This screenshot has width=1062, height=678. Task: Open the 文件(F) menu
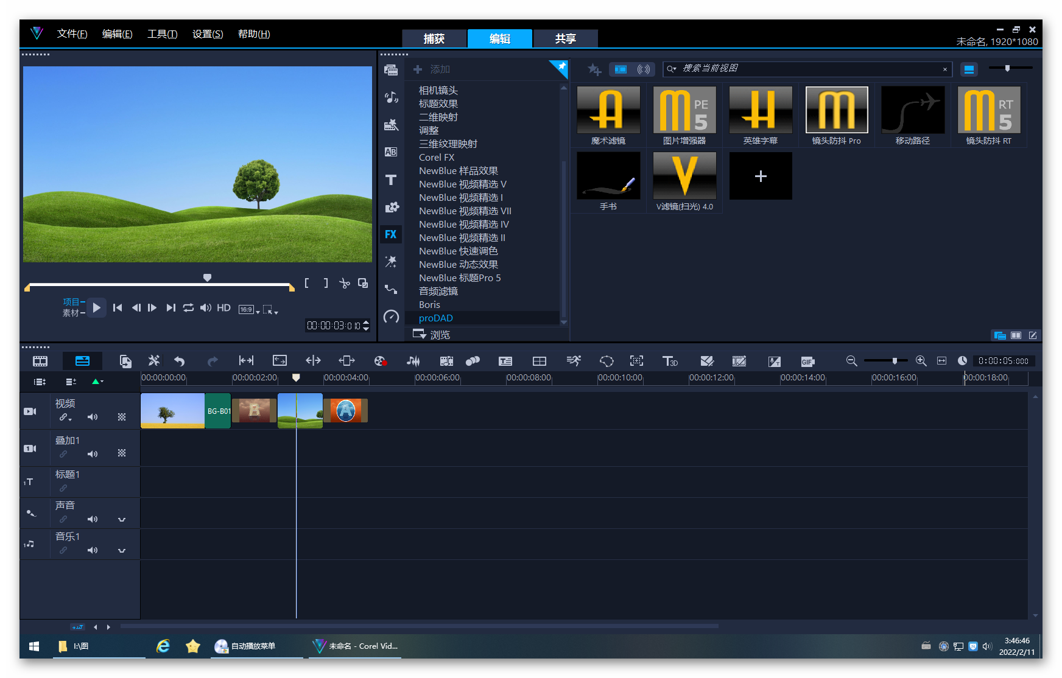click(x=72, y=34)
